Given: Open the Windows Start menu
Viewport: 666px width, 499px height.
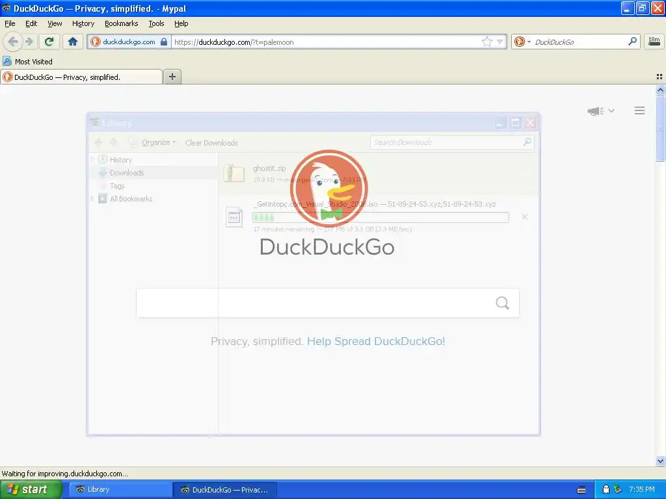Looking at the screenshot, I should pos(31,489).
